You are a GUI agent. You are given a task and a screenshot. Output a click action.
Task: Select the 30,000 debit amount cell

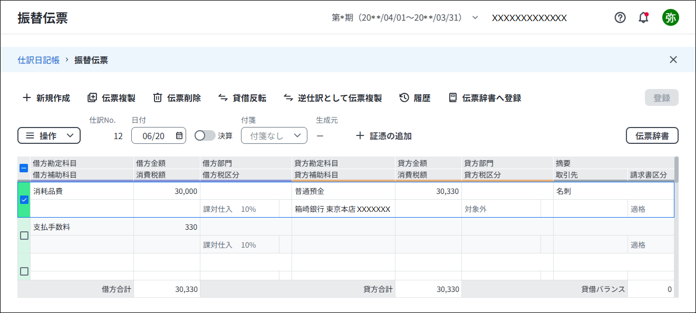pos(167,191)
